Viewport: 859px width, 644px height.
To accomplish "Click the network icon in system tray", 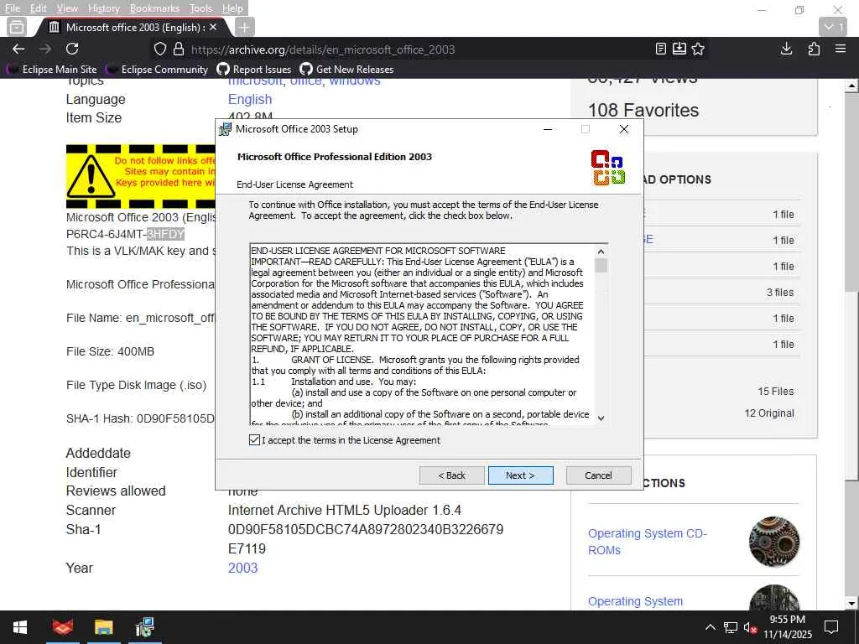I will click(731, 627).
